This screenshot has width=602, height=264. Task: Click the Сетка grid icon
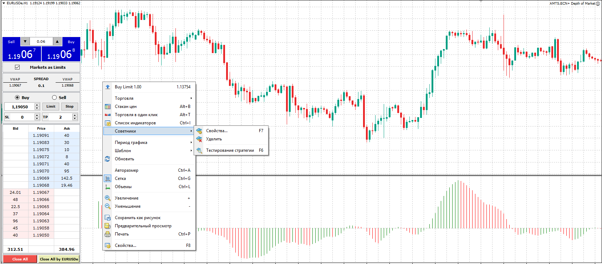(x=108, y=178)
